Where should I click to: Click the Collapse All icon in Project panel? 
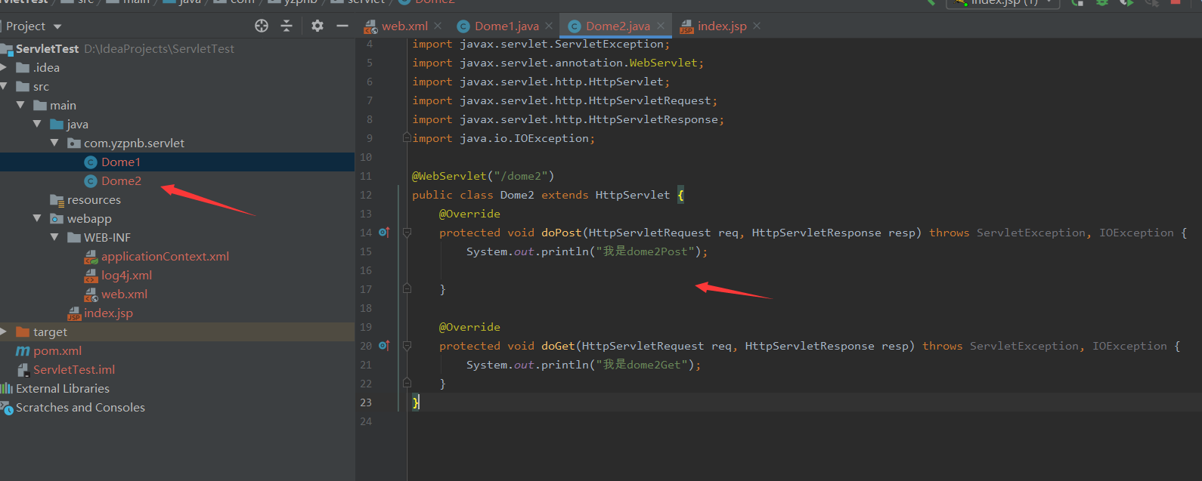287,26
